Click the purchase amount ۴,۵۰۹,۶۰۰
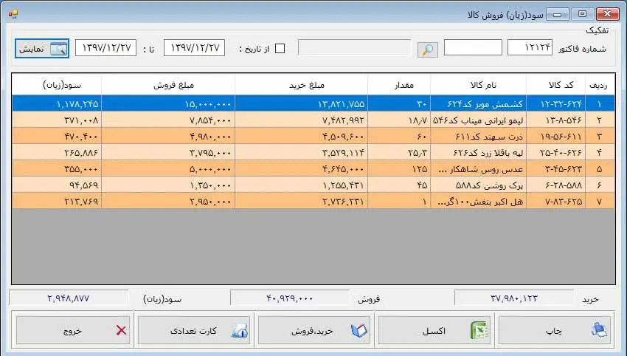This screenshot has width=627, height=356. point(343,137)
